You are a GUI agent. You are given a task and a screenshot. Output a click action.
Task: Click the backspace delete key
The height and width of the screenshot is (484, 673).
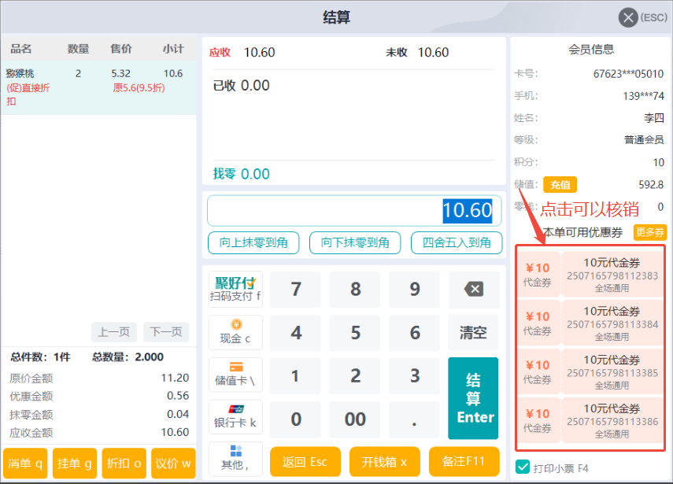[473, 289]
